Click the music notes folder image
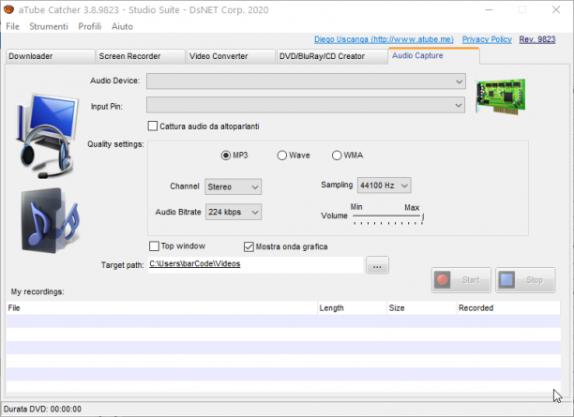Image resolution: width=574 pixels, height=417 pixels. (x=50, y=220)
